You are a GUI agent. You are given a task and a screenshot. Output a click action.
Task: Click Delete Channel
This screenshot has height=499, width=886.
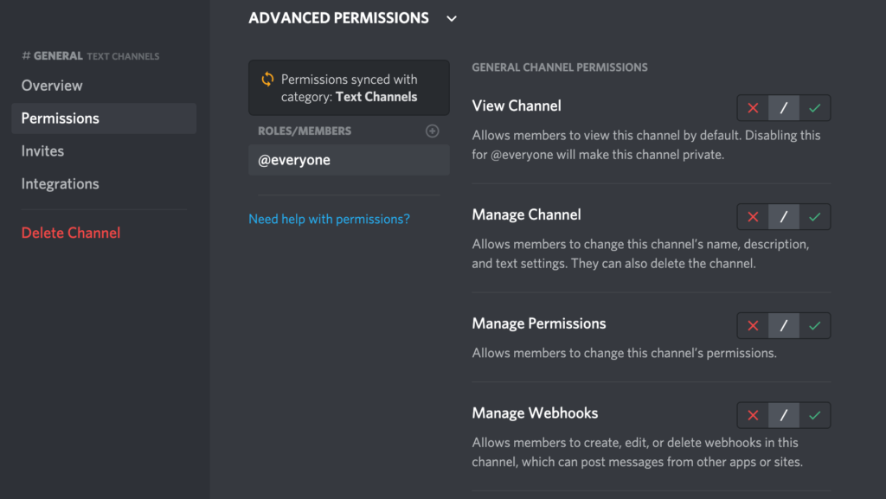coord(71,233)
